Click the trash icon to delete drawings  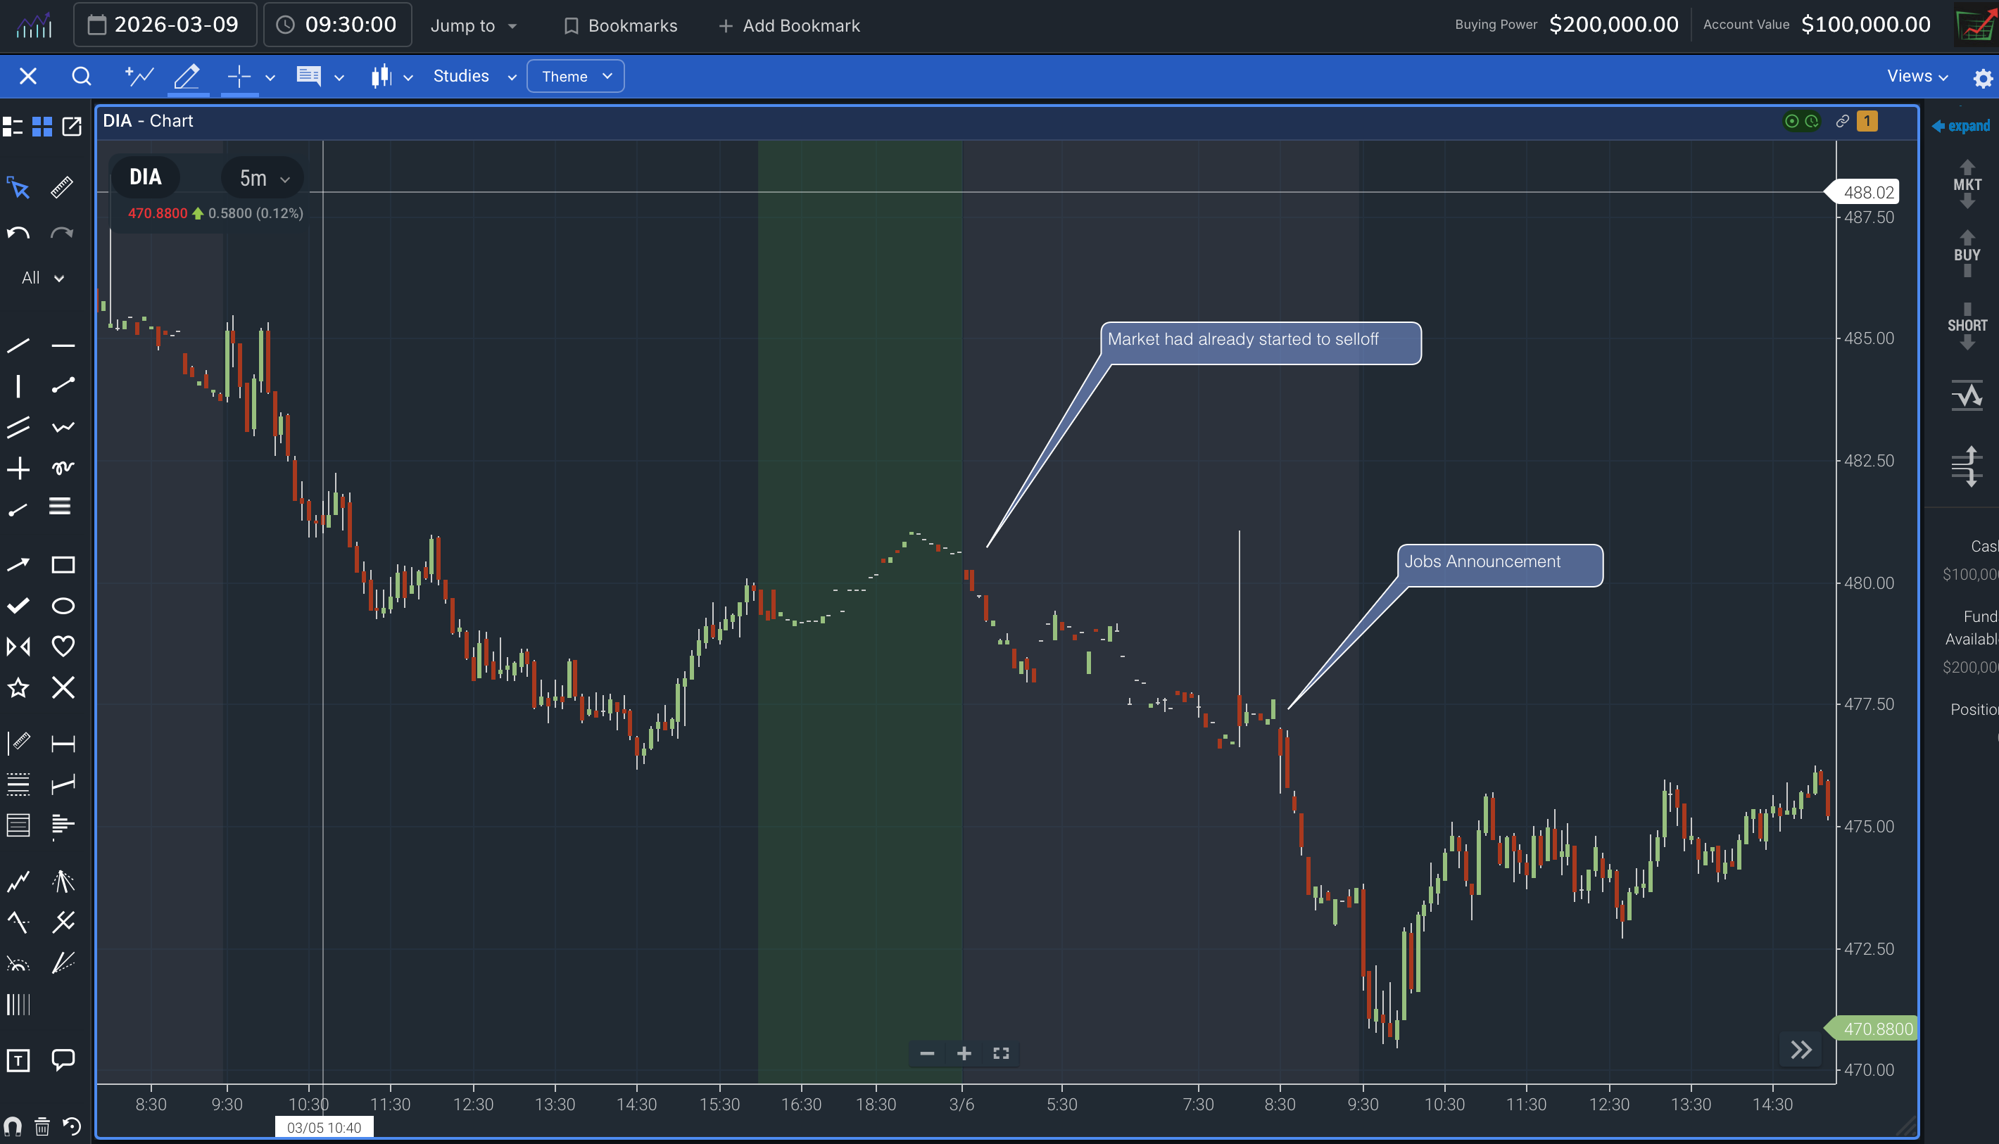point(41,1126)
